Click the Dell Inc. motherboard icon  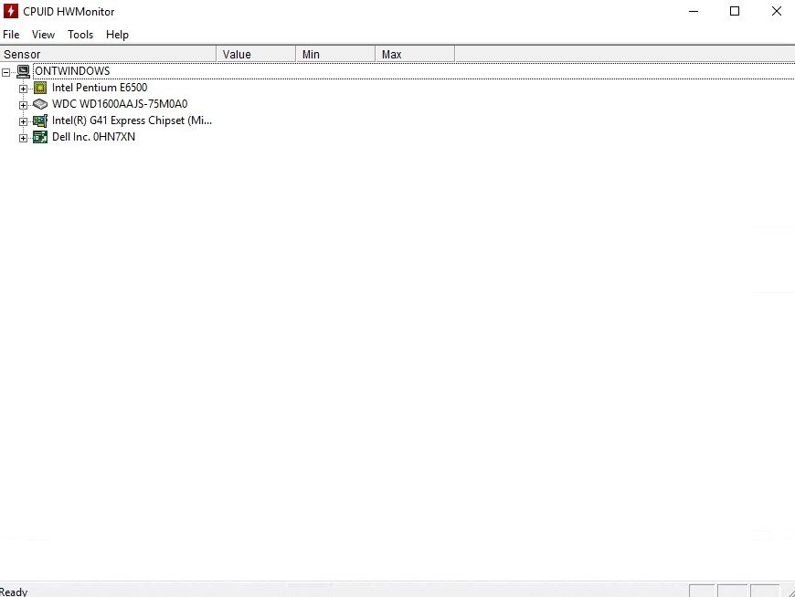40,137
